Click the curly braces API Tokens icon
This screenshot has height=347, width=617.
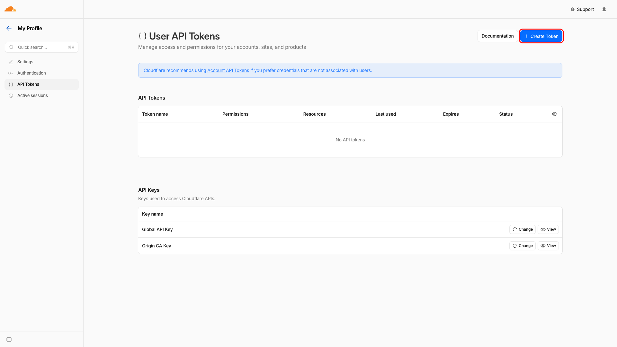(11, 85)
